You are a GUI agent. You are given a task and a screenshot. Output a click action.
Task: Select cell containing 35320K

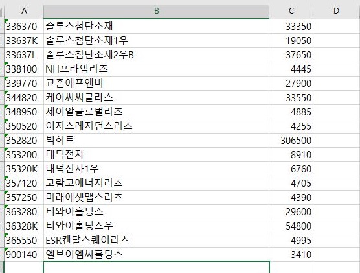(24, 169)
